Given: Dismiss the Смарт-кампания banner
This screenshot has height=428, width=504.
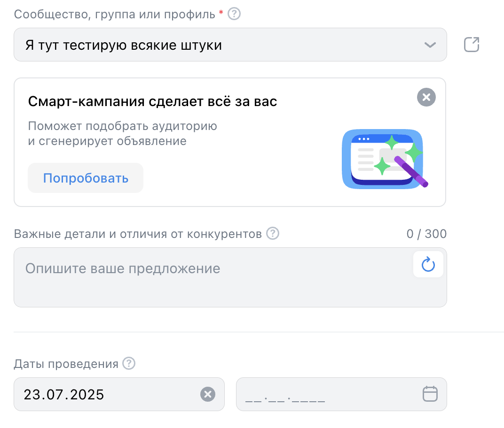Looking at the screenshot, I should click(426, 98).
